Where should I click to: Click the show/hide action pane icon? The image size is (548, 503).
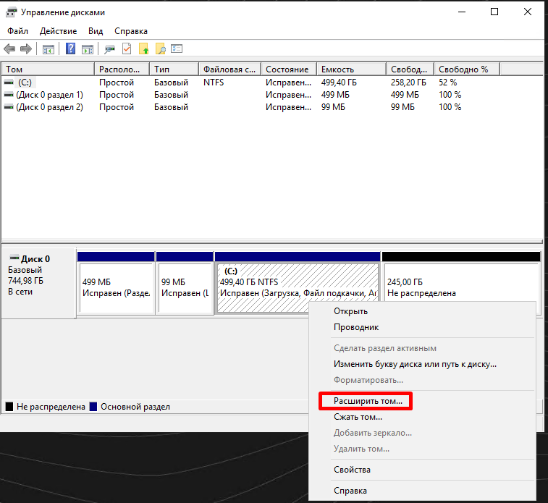tap(88, 49)
